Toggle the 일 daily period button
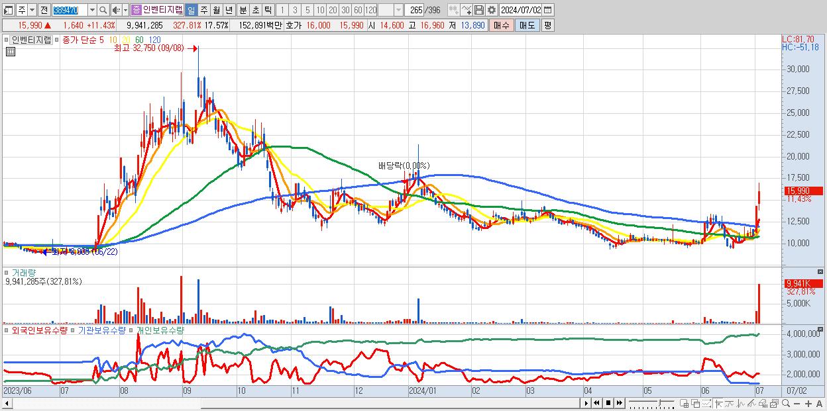The width and height of the screenshot is (827, 411). pos(191,10)
